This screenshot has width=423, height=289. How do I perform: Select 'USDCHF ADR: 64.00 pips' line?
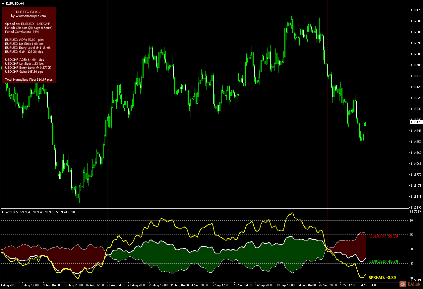pyautogui.click(x=25, y=60)
